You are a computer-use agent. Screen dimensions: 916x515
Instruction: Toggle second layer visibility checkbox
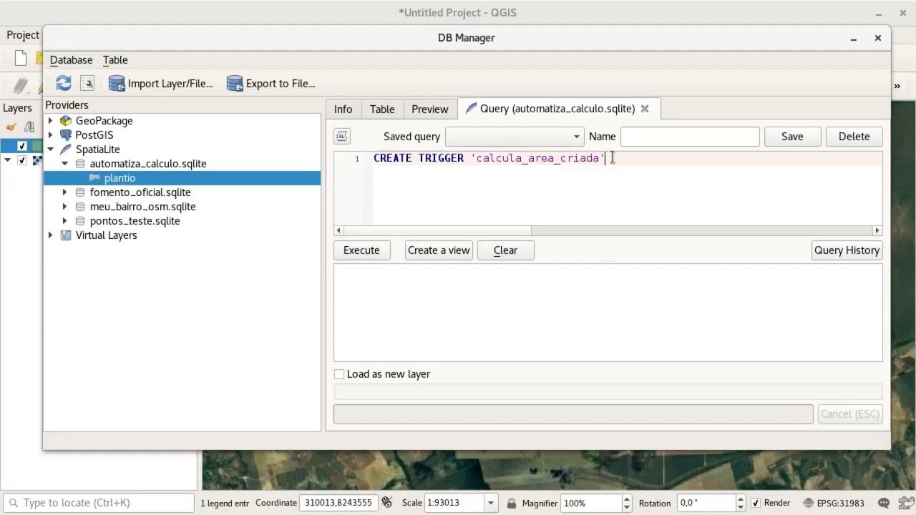pyautogui.click(x=21, y=160)
